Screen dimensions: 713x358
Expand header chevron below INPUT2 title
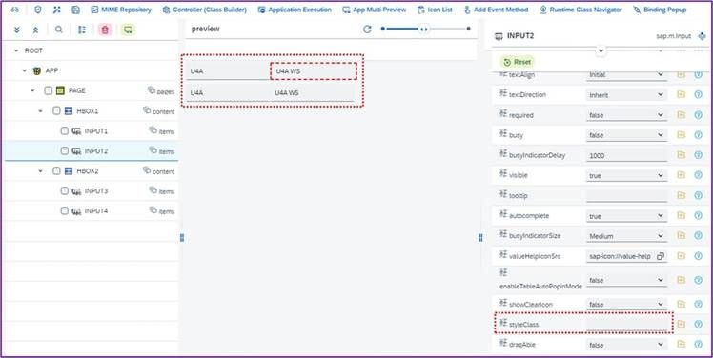601,50
